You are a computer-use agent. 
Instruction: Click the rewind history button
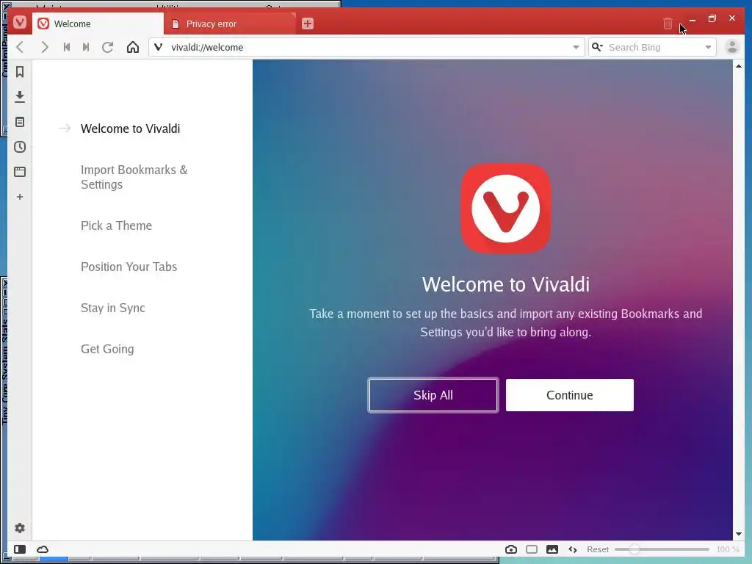[67, 47]
